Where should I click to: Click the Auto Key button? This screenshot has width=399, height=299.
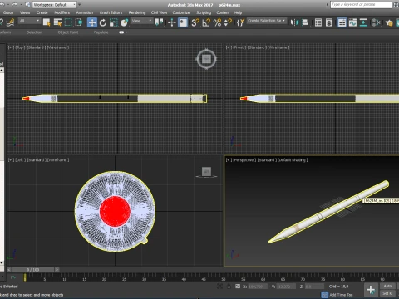tap(387, 287)
